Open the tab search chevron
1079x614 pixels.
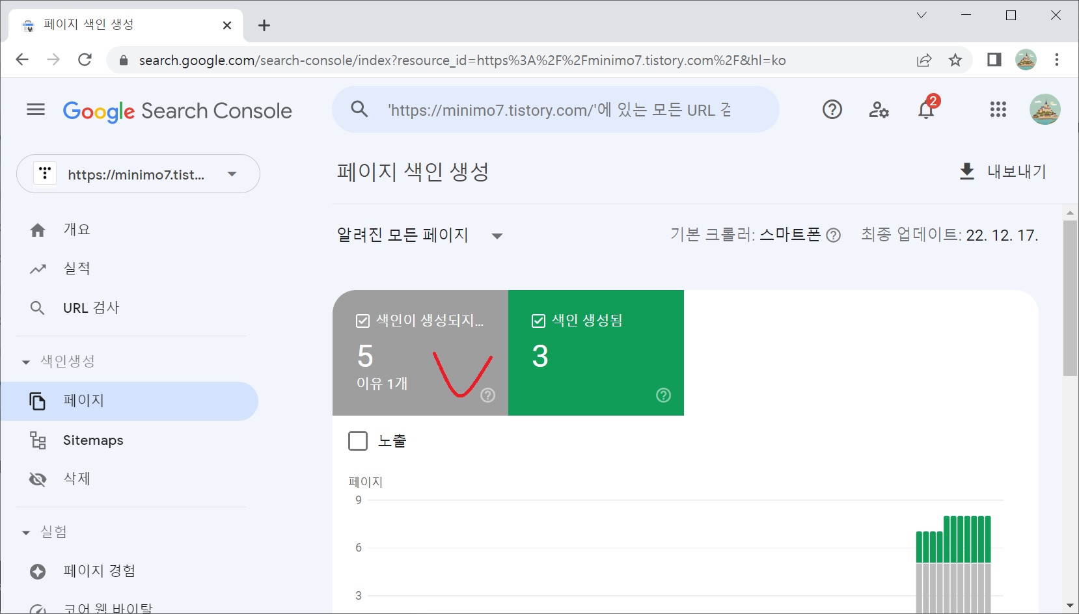point(922,15)
